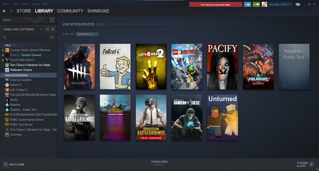The image size is (319, 171).
Task: Click the library search field
Action: [x=26, y=37]
